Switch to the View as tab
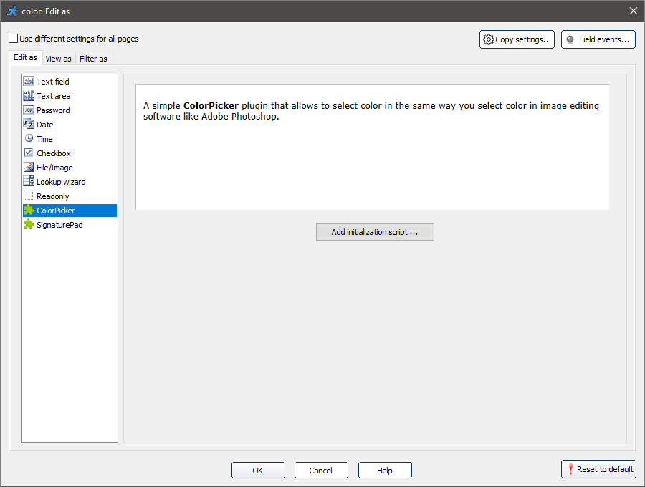Image resolution: width=645 pixels, height=487 pixels. [x=58, y=58]
